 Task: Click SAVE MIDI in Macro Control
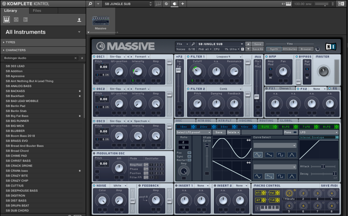(x=329, y=186)
